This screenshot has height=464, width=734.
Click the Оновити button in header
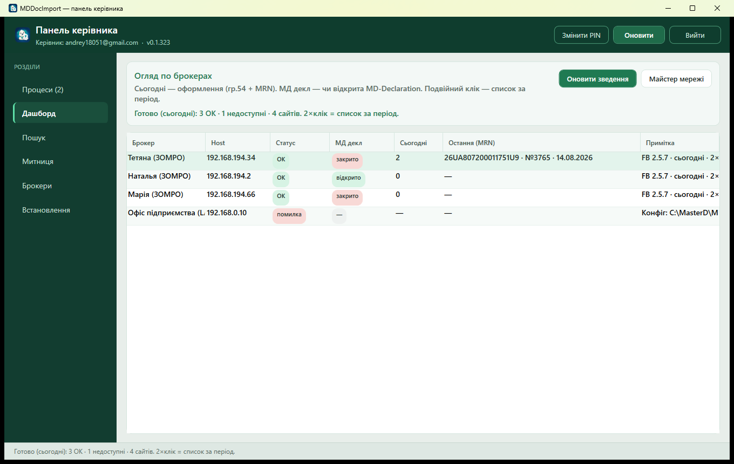pyautogui.click(x=639, y=35)
